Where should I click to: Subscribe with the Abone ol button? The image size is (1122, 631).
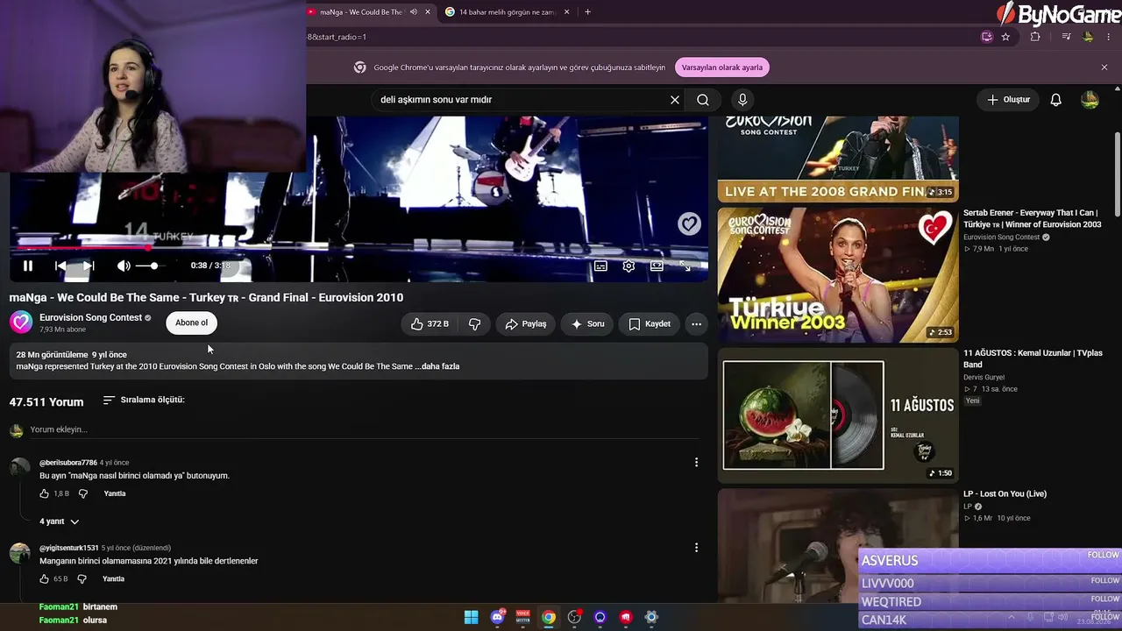(191, 323)
